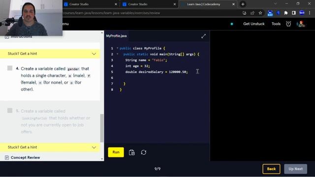Select the MyProfile.java file tab
315x177 pixels.
[116, 36]
